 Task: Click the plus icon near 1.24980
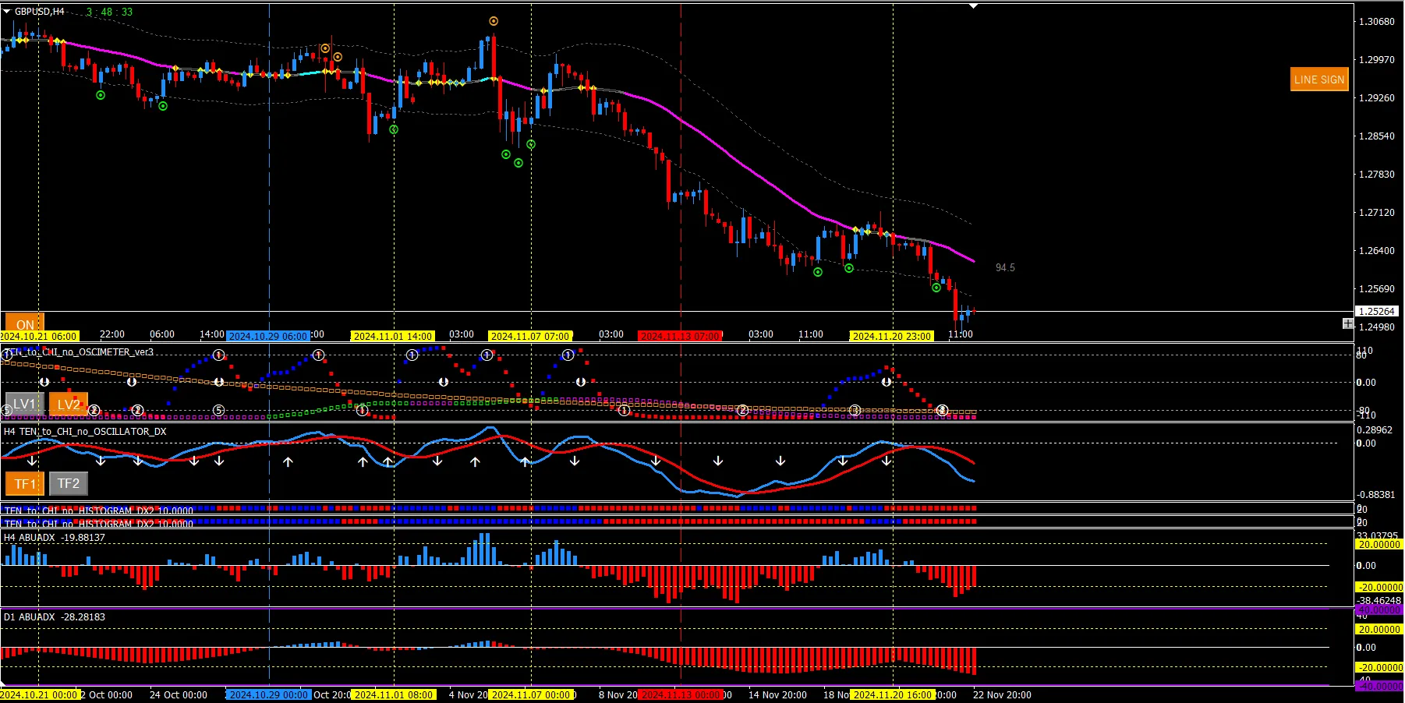point(1348,323)
